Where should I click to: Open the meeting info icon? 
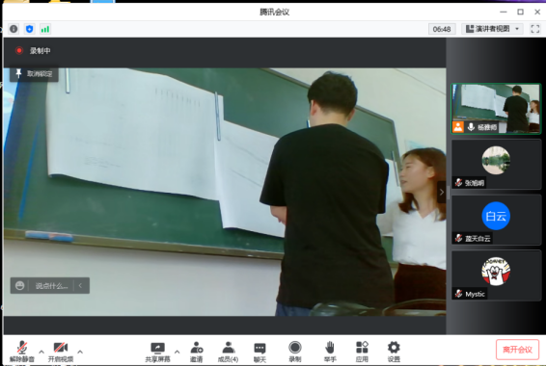click(x=14, y=29)
